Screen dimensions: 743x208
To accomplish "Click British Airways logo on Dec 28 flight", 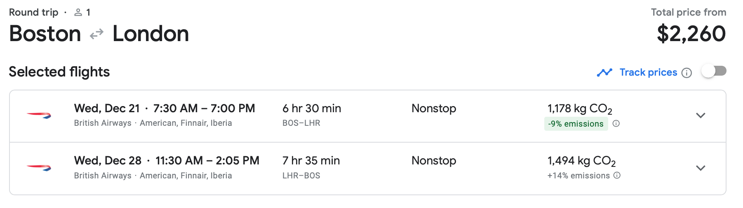I will [x=39, y=168].
